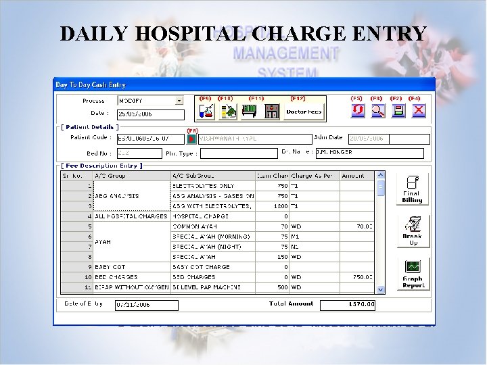
Task: Click row header number 9
Action: (x=77, y=267)
